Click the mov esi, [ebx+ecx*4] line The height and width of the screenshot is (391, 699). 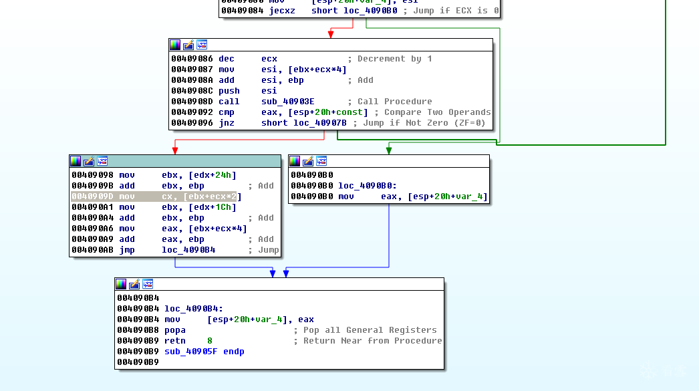[x=259, y=70]
